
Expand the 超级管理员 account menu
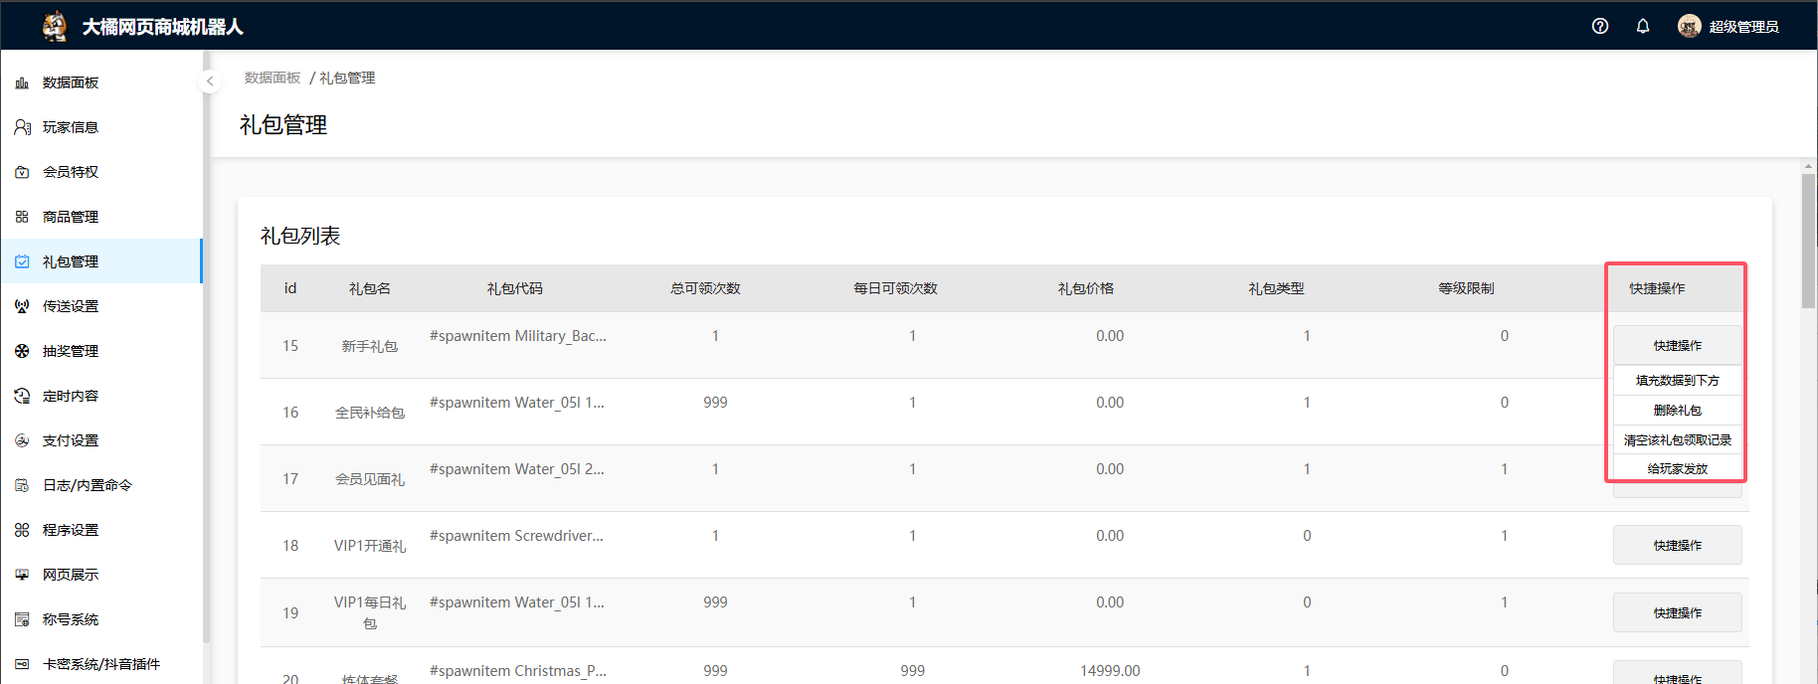(1728, 27)
